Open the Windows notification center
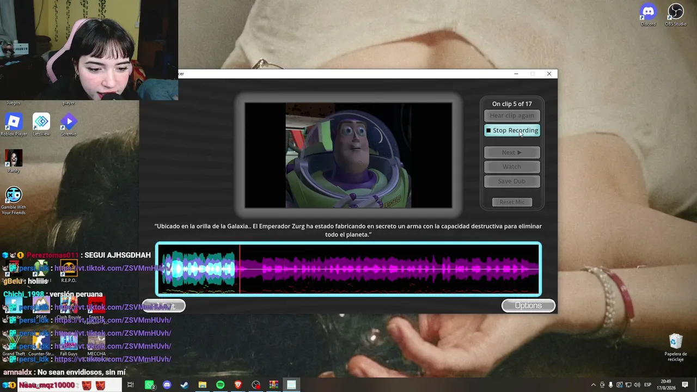 (685, 385)
